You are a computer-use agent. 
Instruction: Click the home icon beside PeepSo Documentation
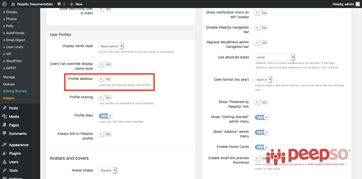[x=13, y=4]
